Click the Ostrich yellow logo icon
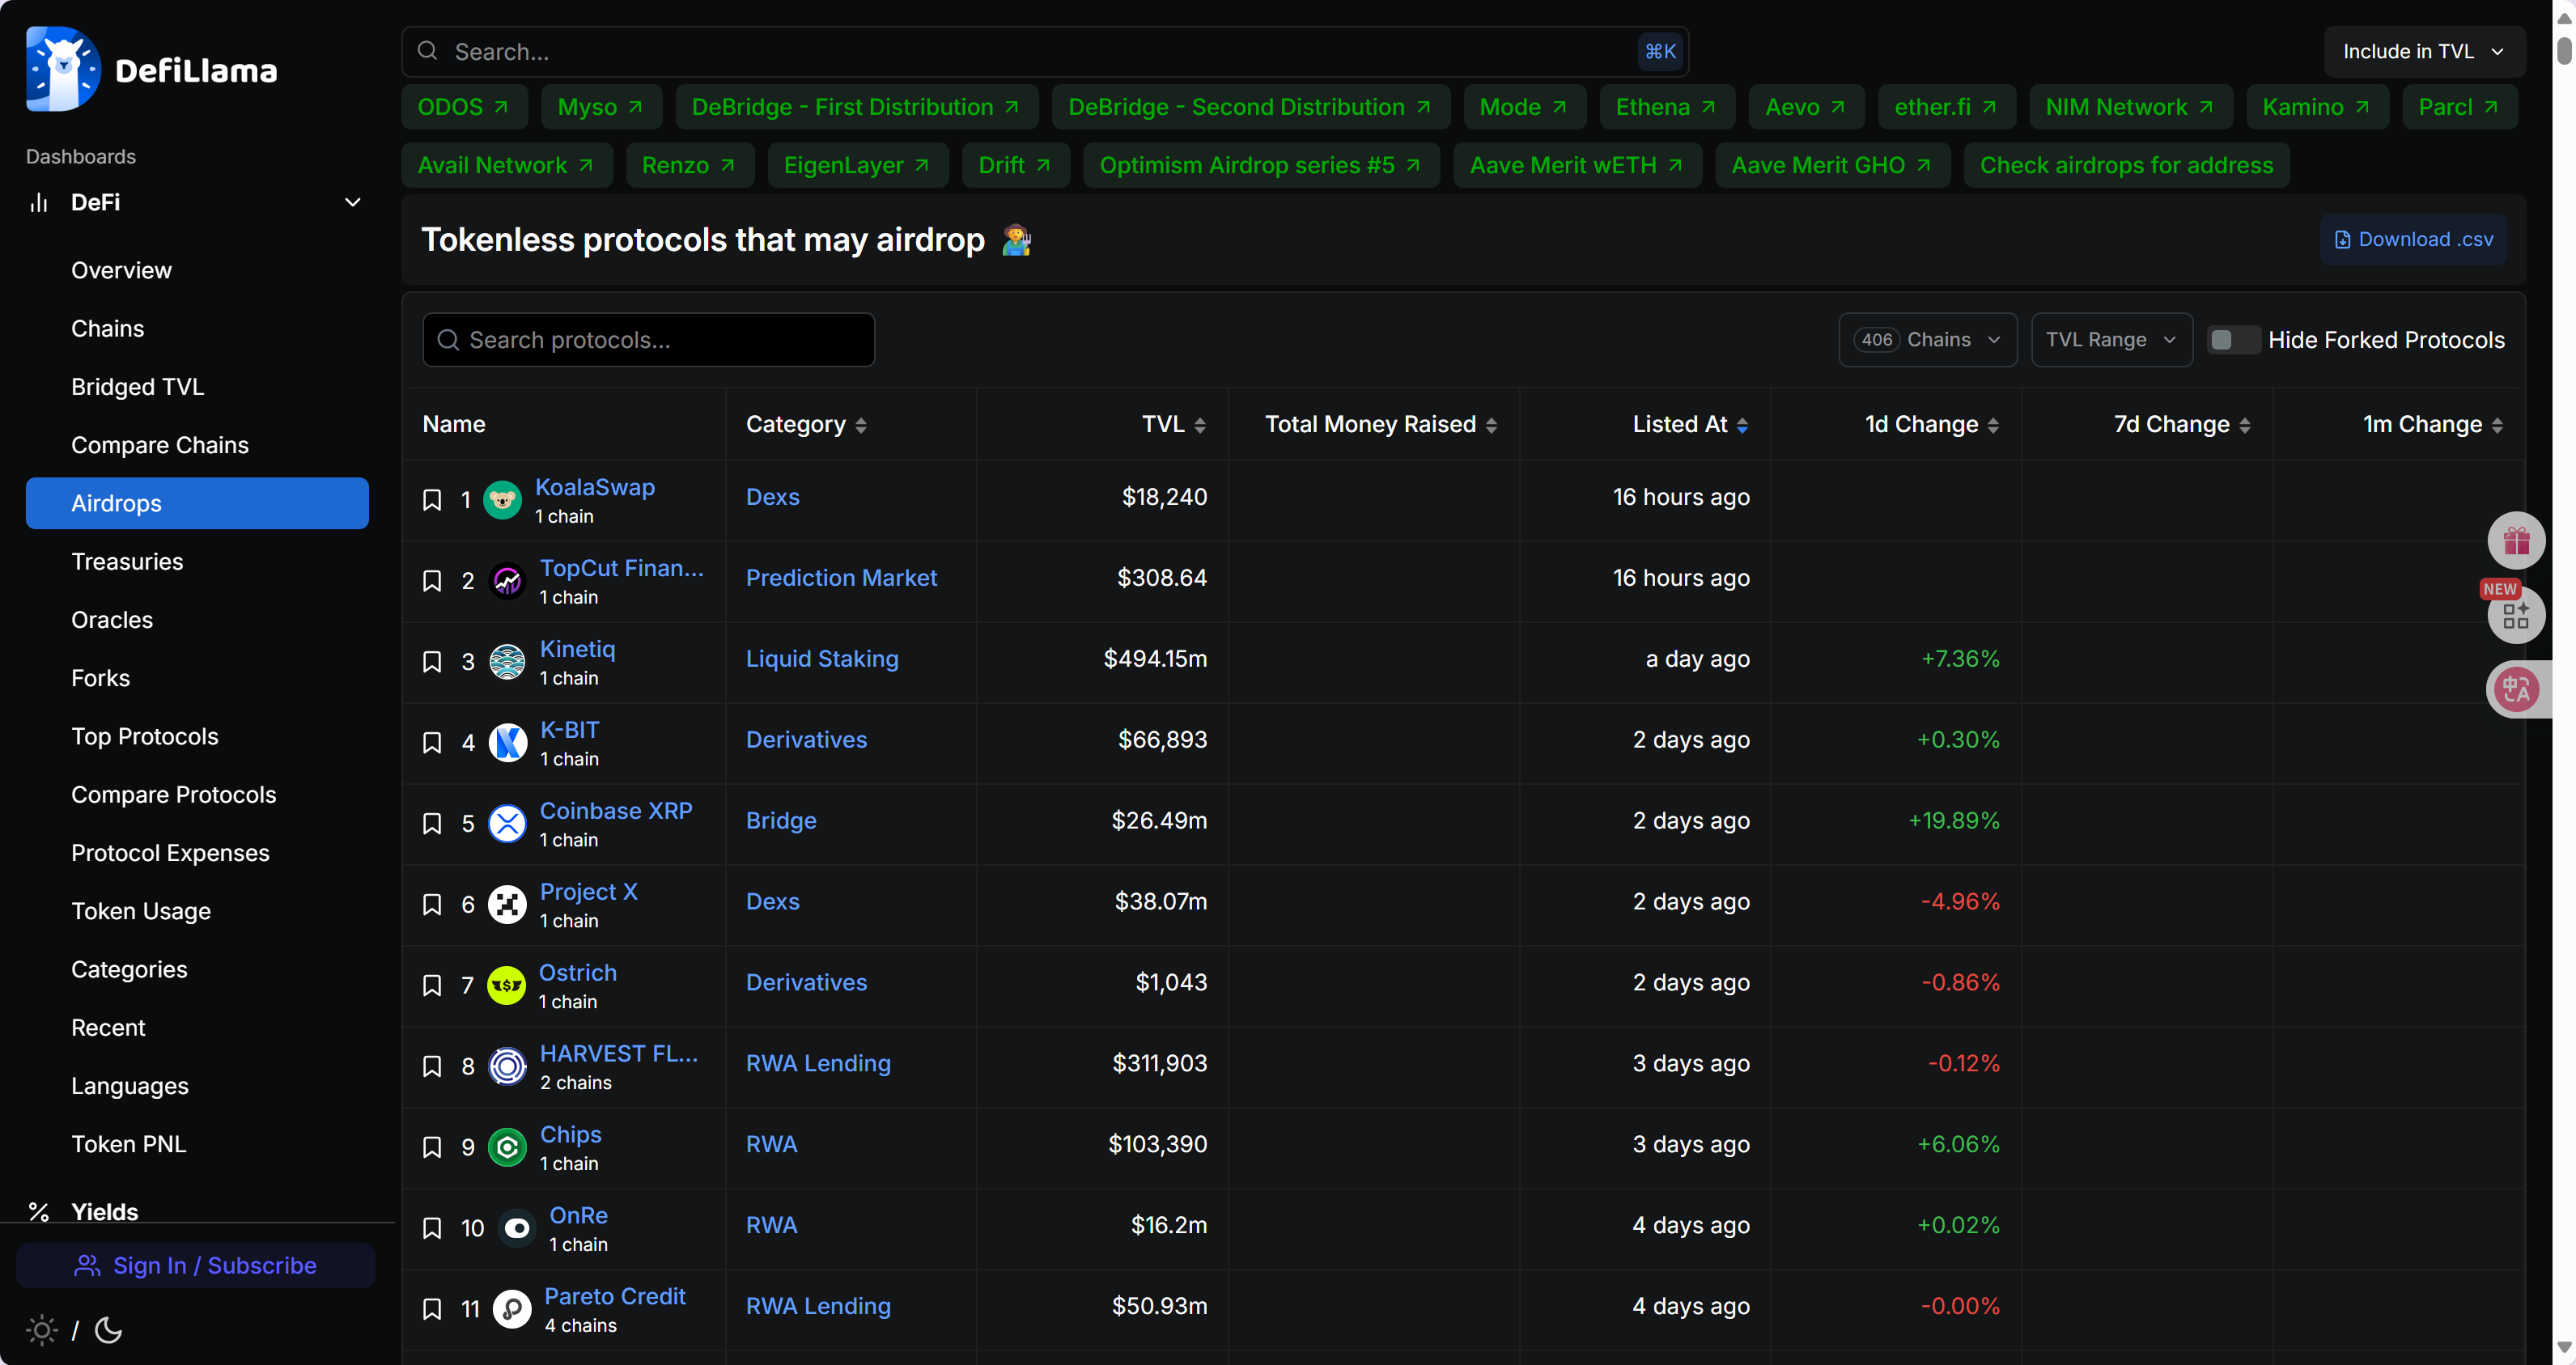Screen dimensions: 2576x1365 [x=506, y=986]
